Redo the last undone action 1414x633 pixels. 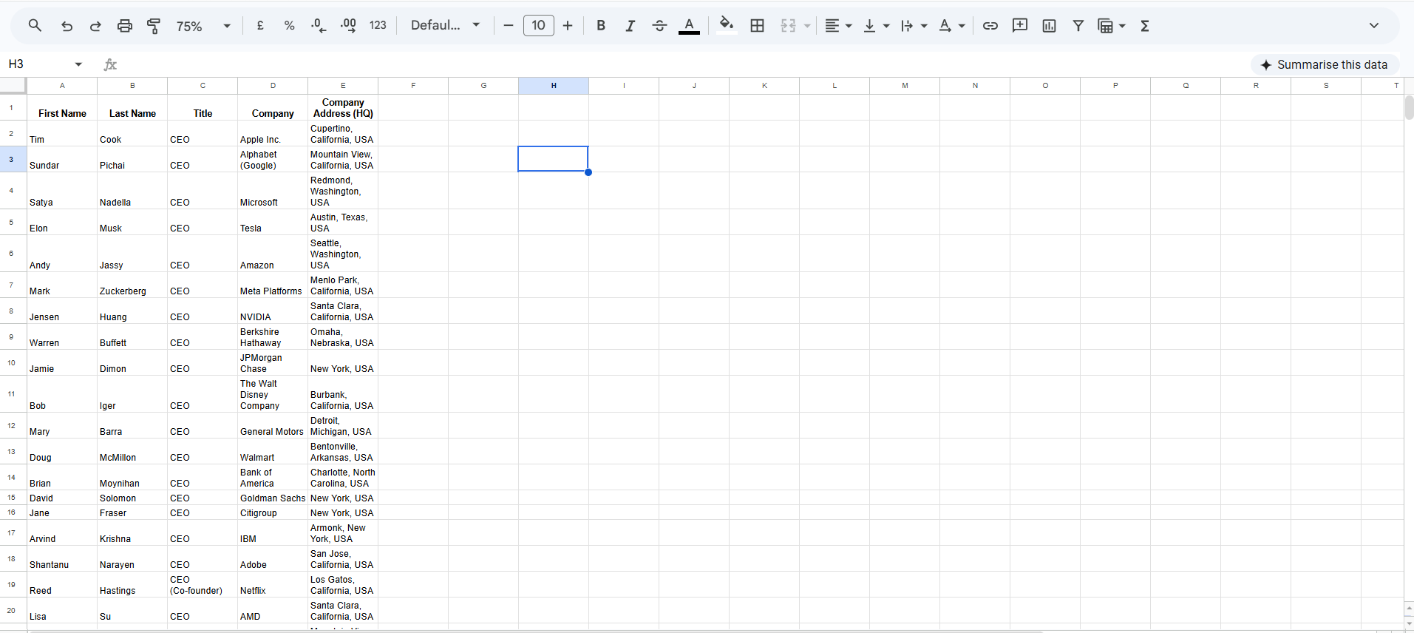pos(95,26)
